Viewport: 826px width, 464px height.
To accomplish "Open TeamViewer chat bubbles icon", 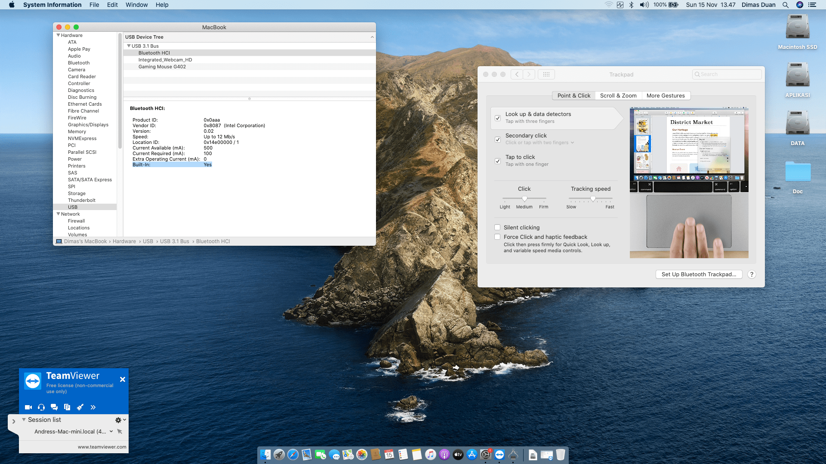I will (54, 407).
